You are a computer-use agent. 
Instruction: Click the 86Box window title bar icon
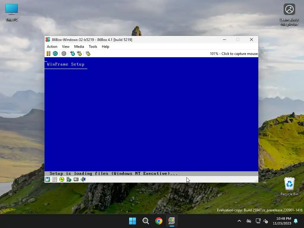48,39
